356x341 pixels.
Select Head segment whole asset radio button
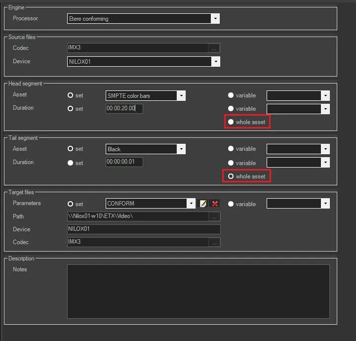[231, 122]
